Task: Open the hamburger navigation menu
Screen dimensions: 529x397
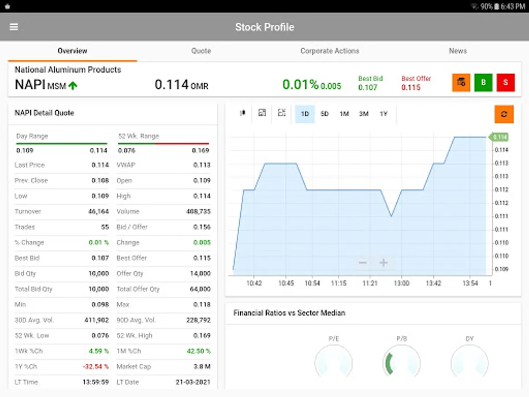Action: (14, 27)
